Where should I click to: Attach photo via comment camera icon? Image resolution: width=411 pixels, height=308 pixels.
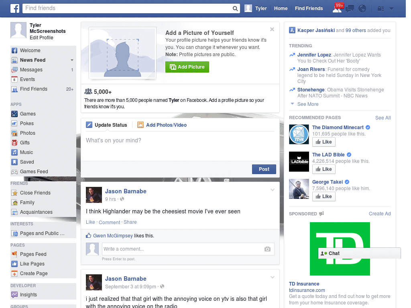(267, 249)
